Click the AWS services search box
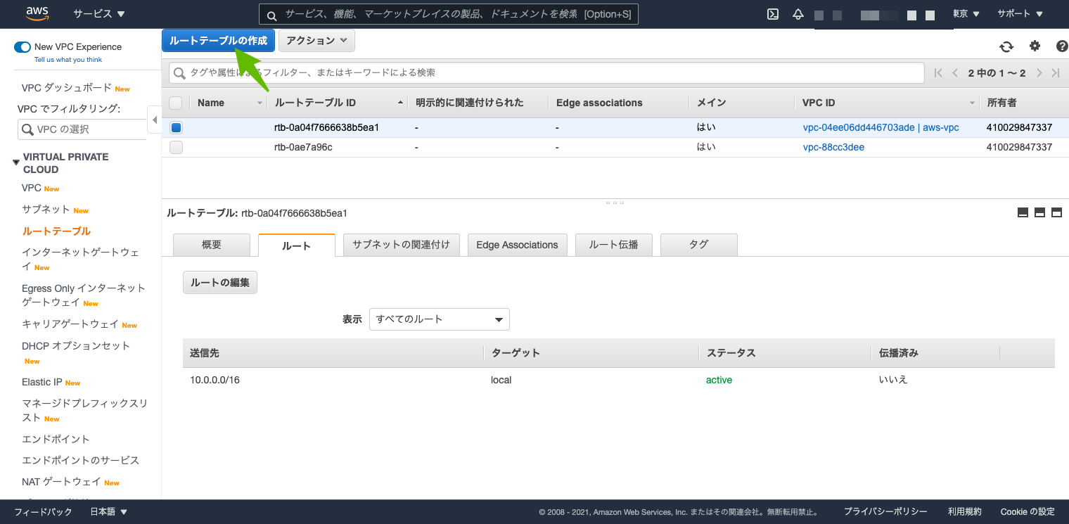1069x524 pixels. 449,14
